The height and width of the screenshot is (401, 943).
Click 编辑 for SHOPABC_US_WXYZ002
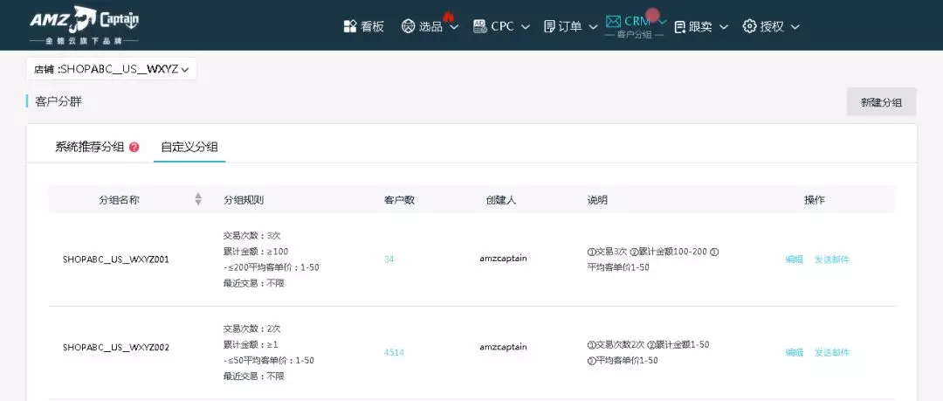(x=795, y=353)
